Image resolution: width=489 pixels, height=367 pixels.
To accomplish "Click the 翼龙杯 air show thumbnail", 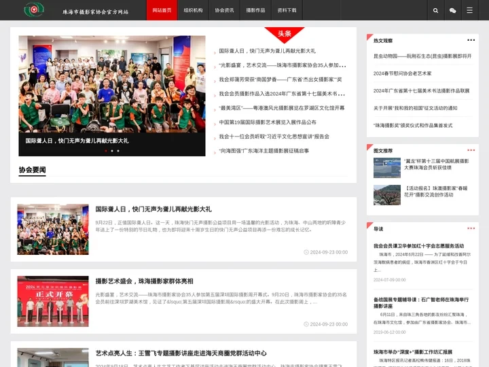I will (x=387, y=168).
